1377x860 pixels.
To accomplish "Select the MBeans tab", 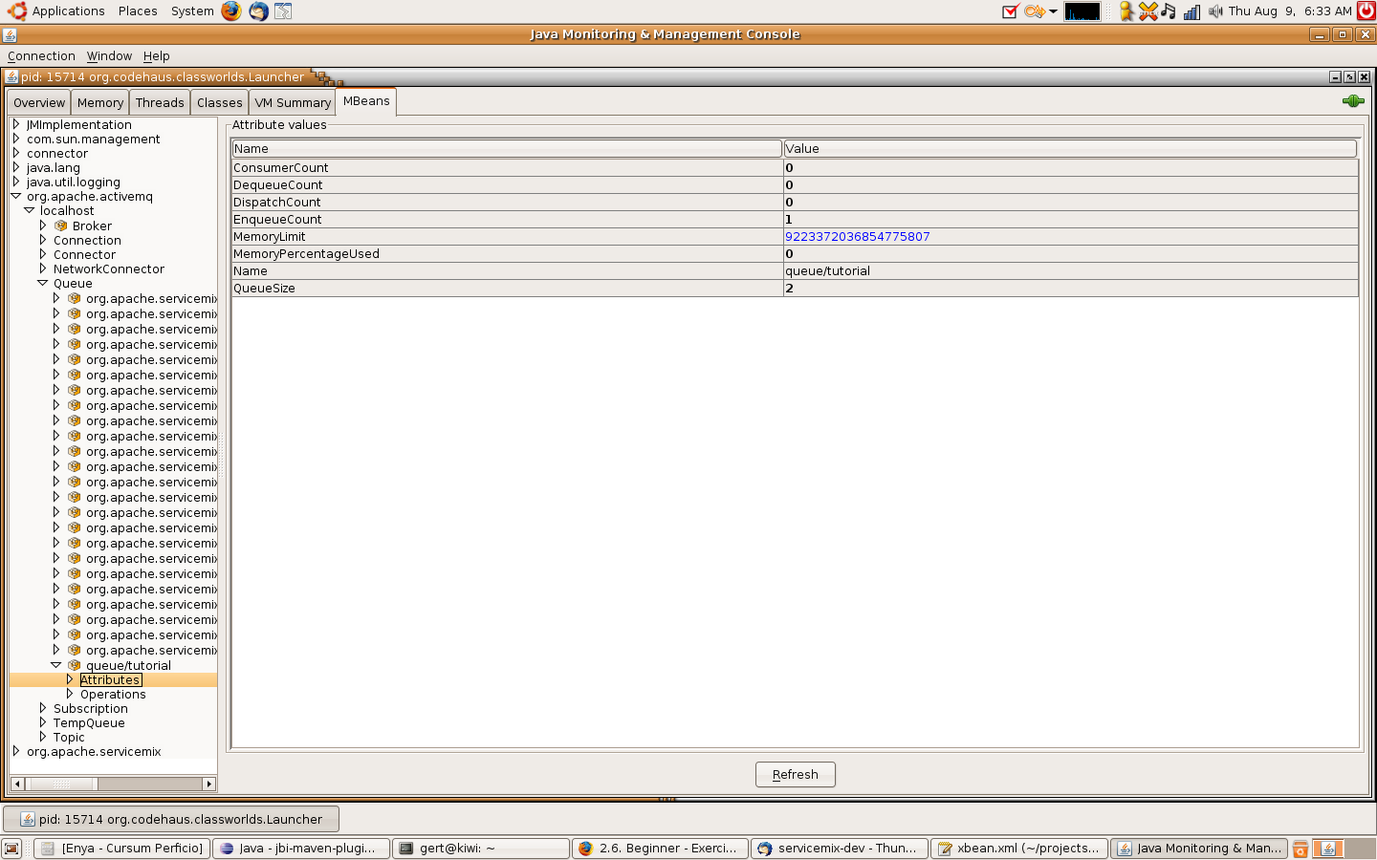I will [366, 101].
